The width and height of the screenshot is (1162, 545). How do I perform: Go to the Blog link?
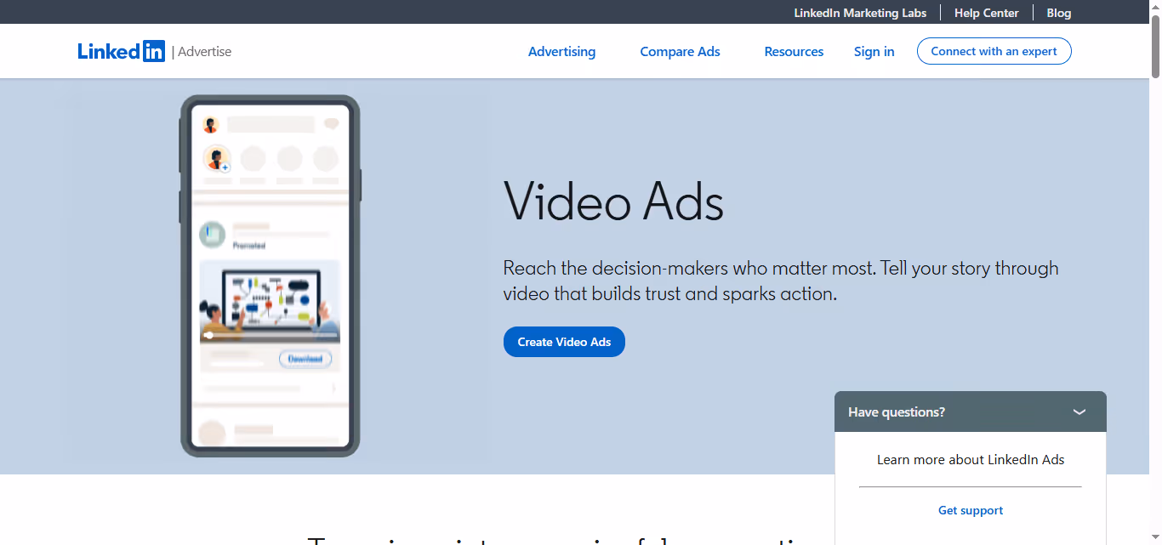point(1058,13)
